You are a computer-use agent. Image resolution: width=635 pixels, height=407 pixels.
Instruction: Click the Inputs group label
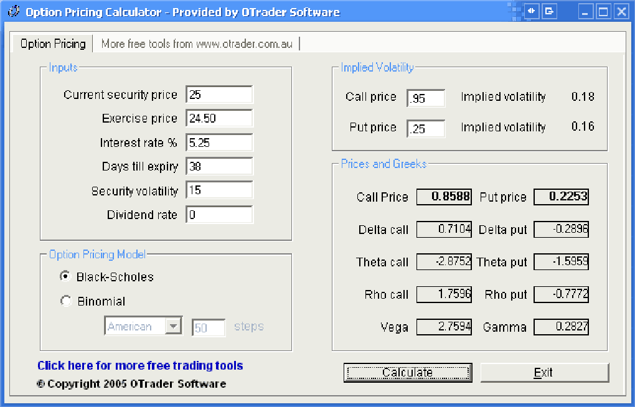[63, 67]
